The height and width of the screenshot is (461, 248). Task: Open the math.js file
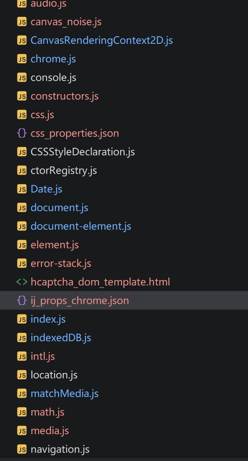[x=47, y=412]
